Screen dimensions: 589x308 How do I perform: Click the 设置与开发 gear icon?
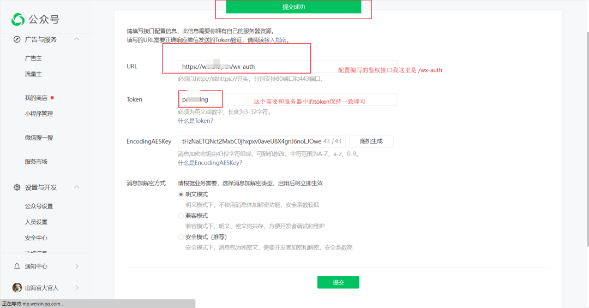coord(17,187)
